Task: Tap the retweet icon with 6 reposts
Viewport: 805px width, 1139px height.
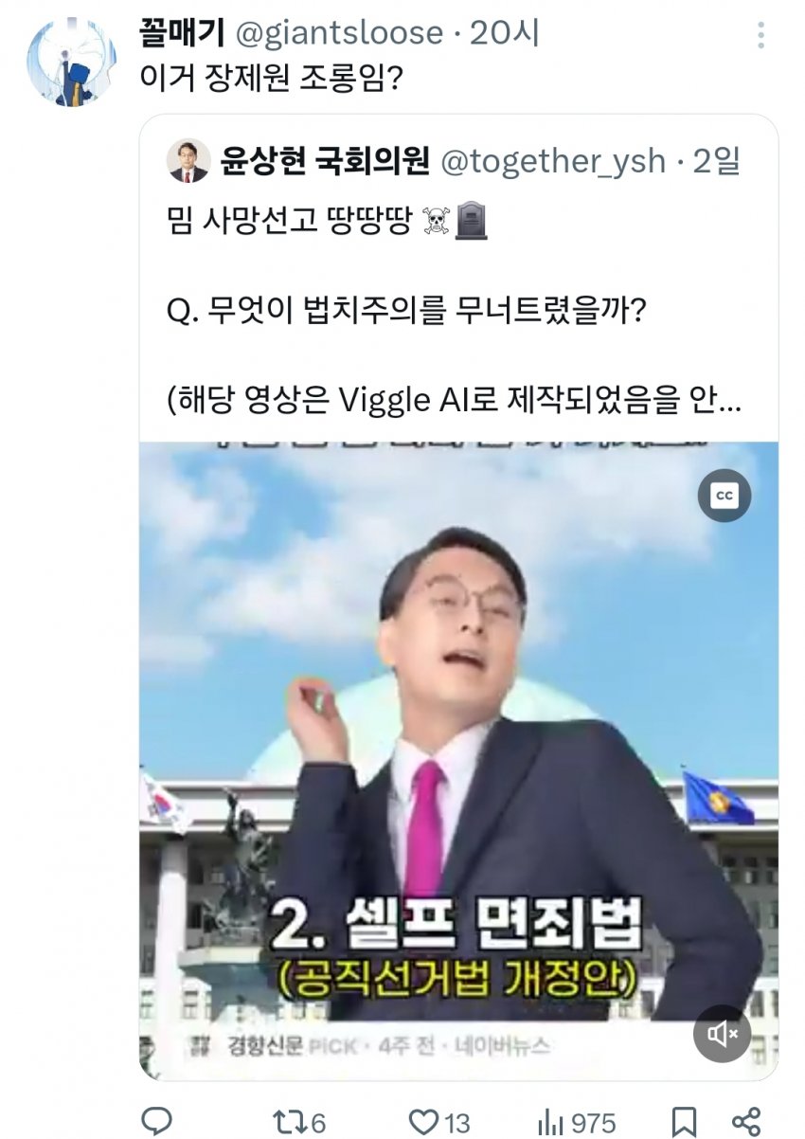Action: point(298,1122)
